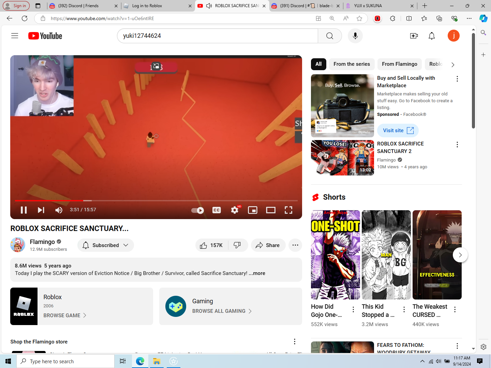Screen dimensions: 491x368
Task: Open the Flamingo channel name link
Action: [x=42, y=242]
